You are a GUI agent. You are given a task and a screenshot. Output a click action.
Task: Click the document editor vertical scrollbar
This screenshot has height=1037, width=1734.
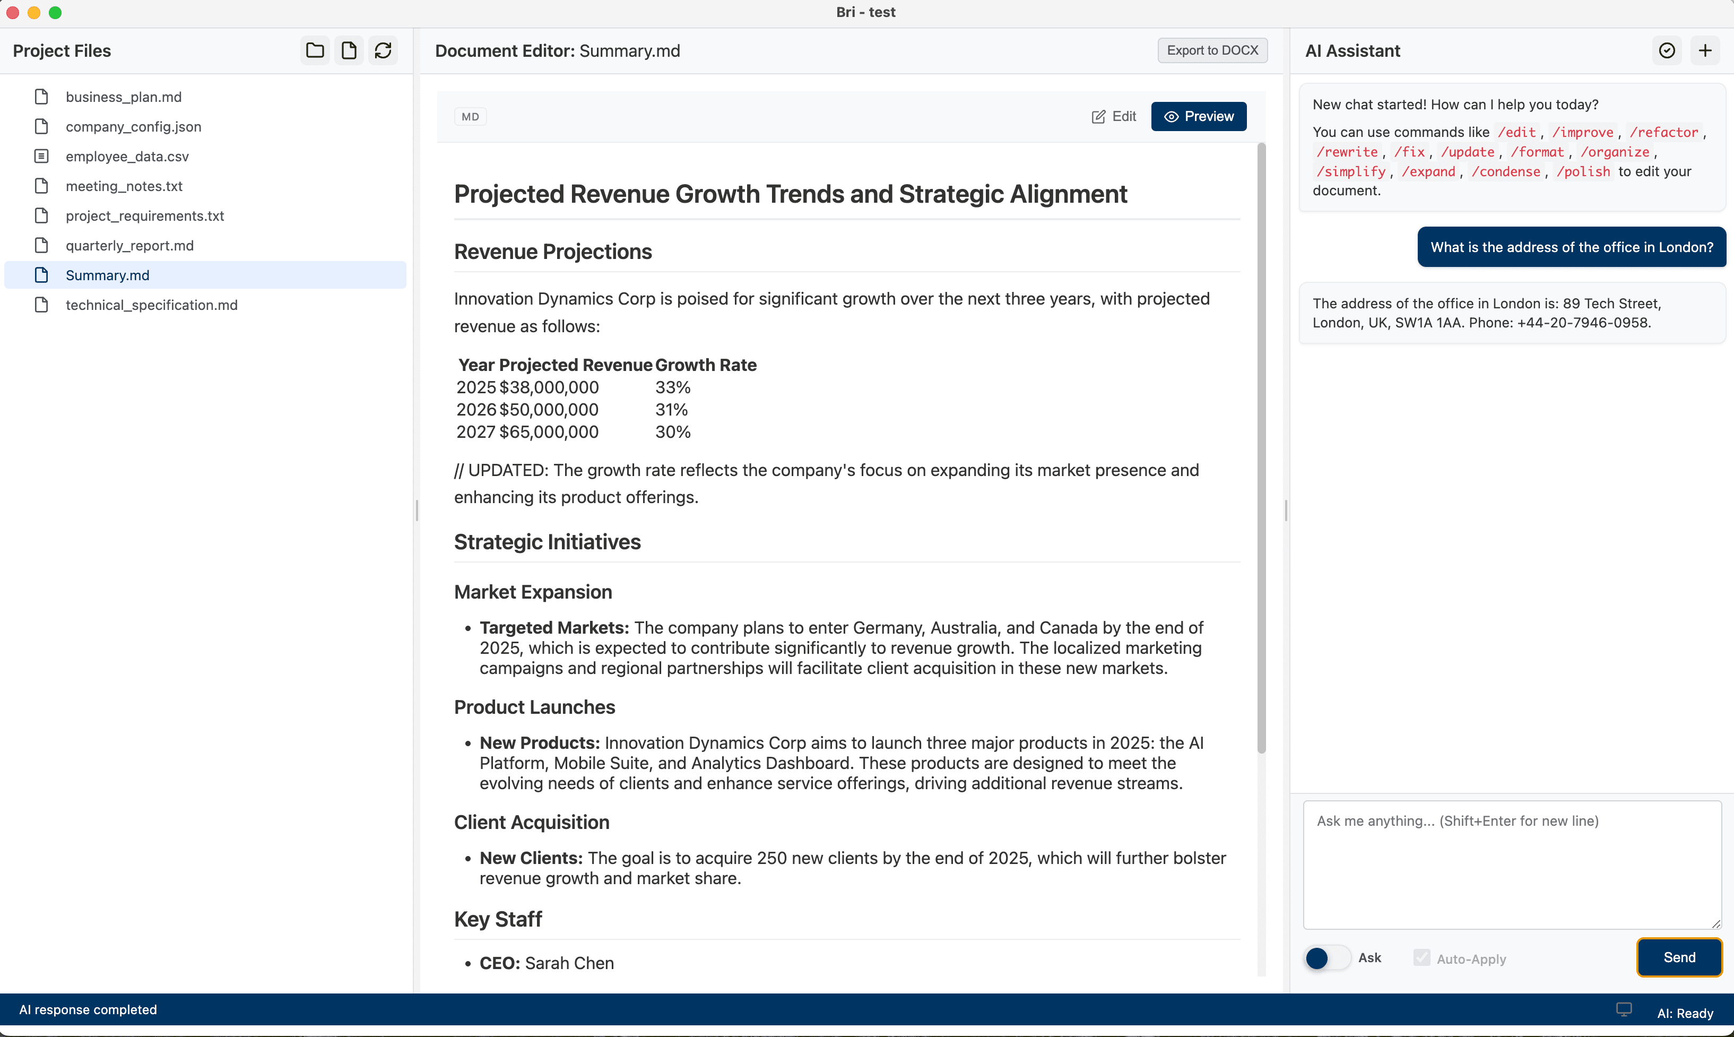1261,447
